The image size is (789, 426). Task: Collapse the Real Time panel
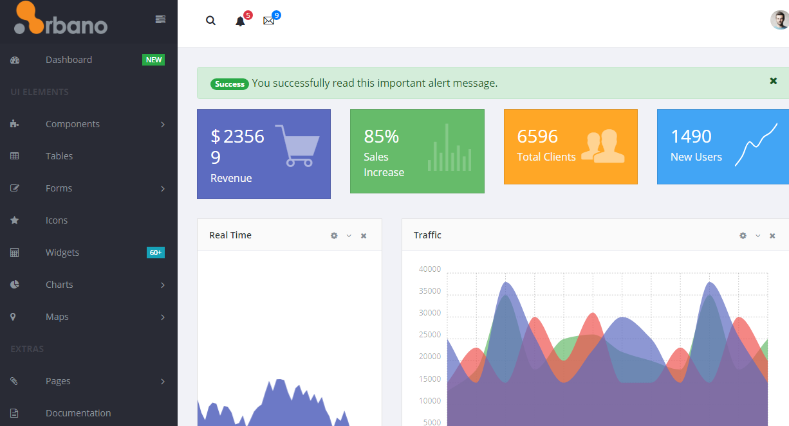tap(348, 235)
